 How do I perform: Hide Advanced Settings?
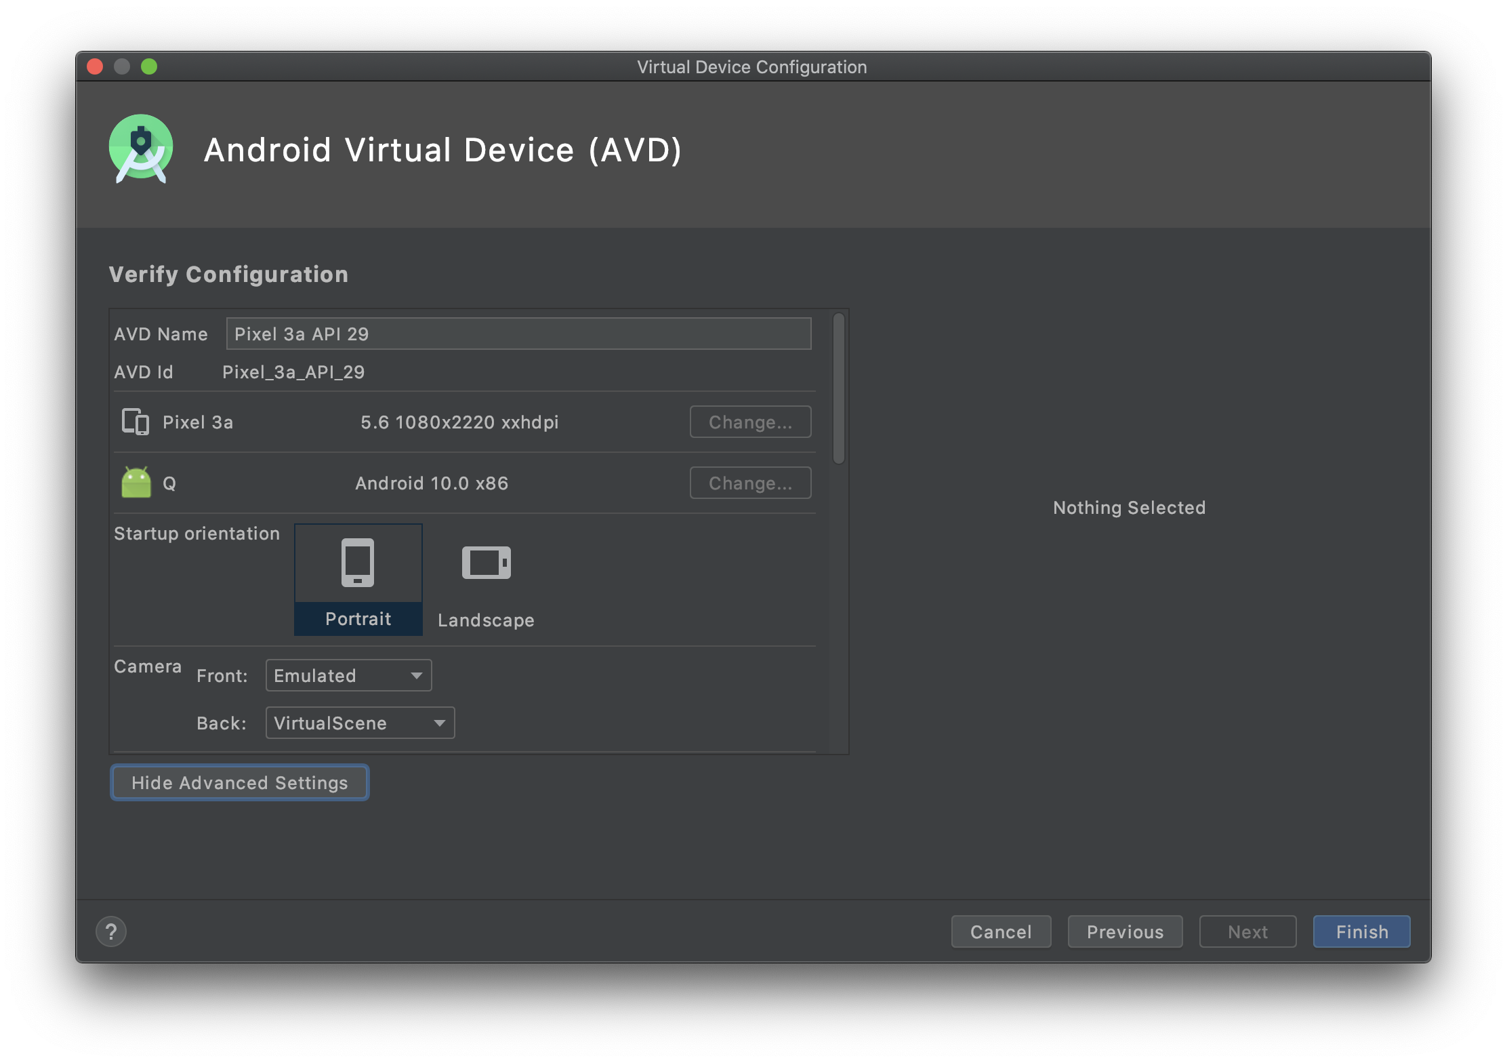tap(240, 782)
